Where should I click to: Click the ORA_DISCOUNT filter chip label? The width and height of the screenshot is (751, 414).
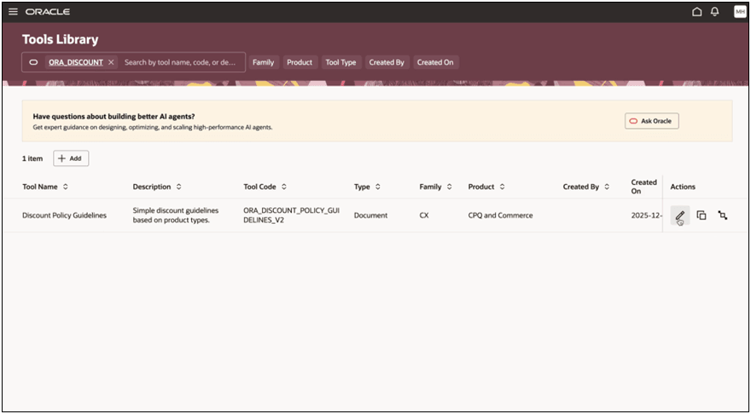(76, 62)
